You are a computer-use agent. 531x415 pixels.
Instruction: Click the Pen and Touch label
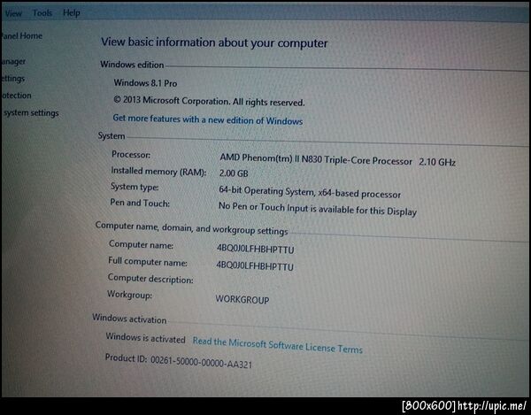coord(140,204)
